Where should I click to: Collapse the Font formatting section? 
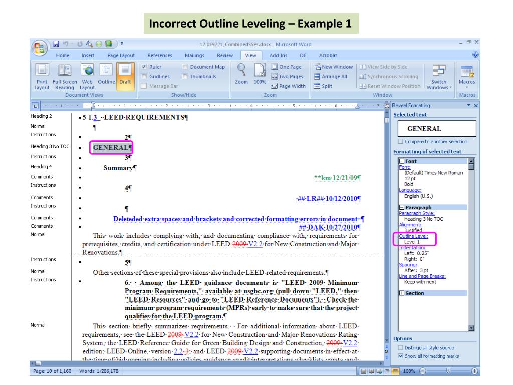[x=402, y=161]
